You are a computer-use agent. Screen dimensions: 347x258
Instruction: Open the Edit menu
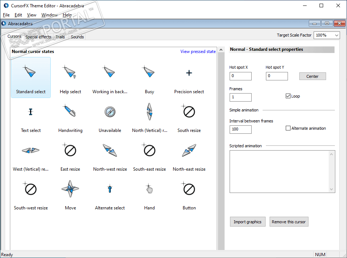pos(18,15)
